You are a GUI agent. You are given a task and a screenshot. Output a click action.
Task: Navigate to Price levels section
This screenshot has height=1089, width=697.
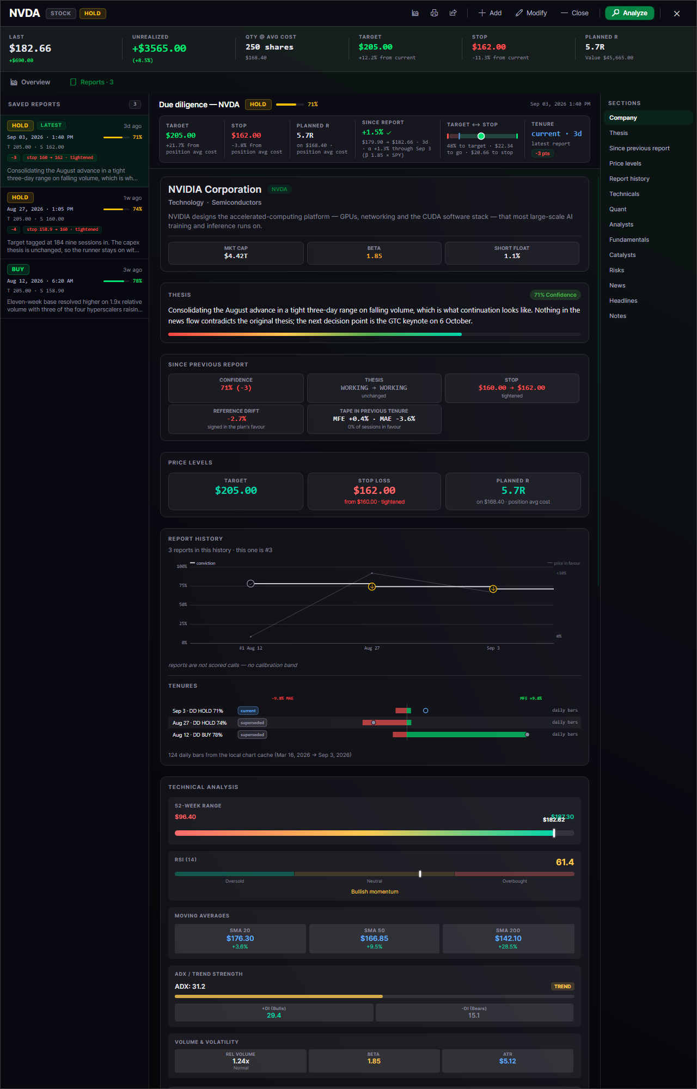click(648, 163)
